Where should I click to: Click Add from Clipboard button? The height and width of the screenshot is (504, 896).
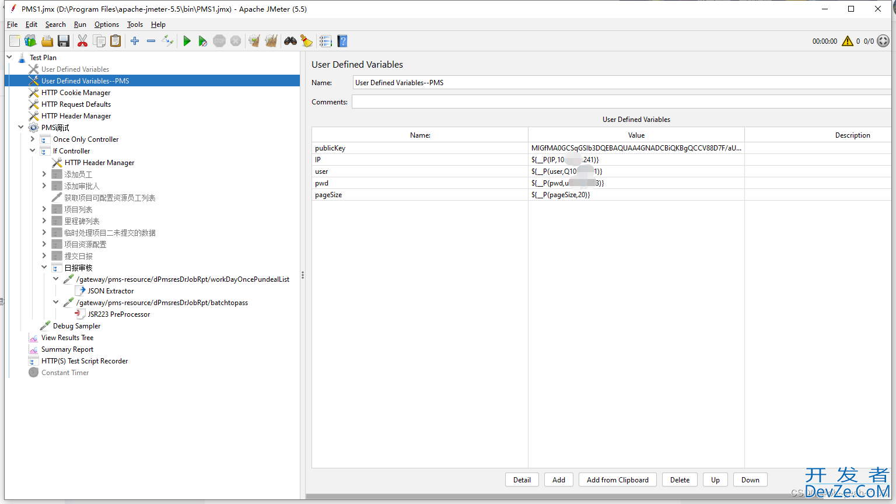coord(618,480)
